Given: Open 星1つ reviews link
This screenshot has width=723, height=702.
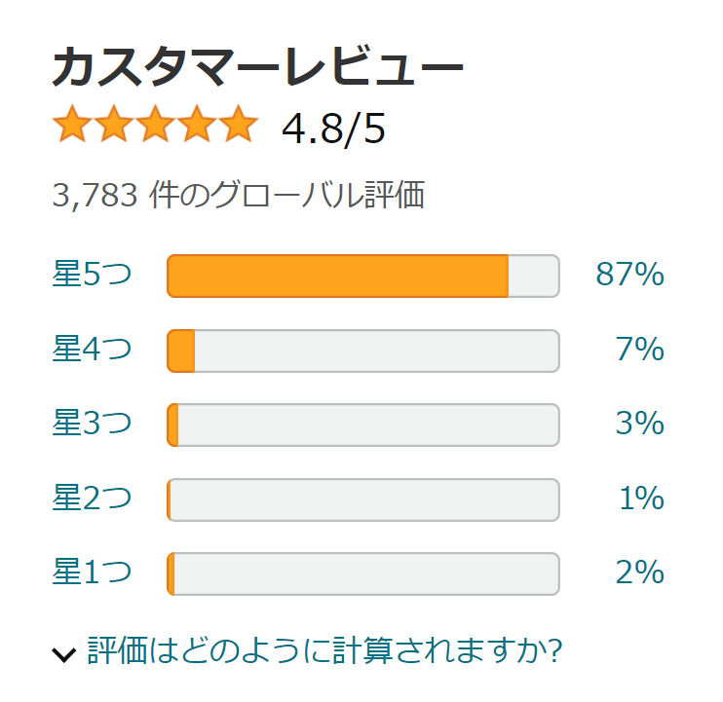Looking at the screenshot, I should (x=92, y=573).
